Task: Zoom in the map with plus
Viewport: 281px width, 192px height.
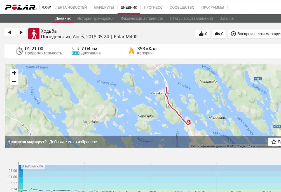Action: 14,73
